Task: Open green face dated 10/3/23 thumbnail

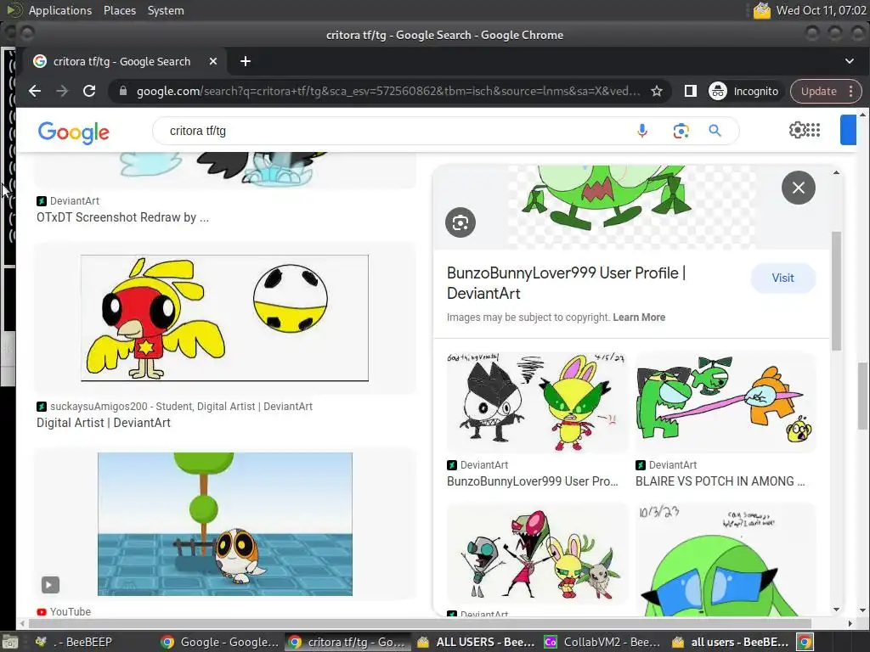Action: pos(726,559)
